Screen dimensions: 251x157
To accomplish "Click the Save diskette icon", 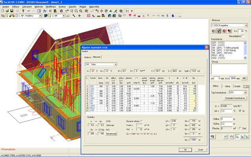I will [12, 11].
